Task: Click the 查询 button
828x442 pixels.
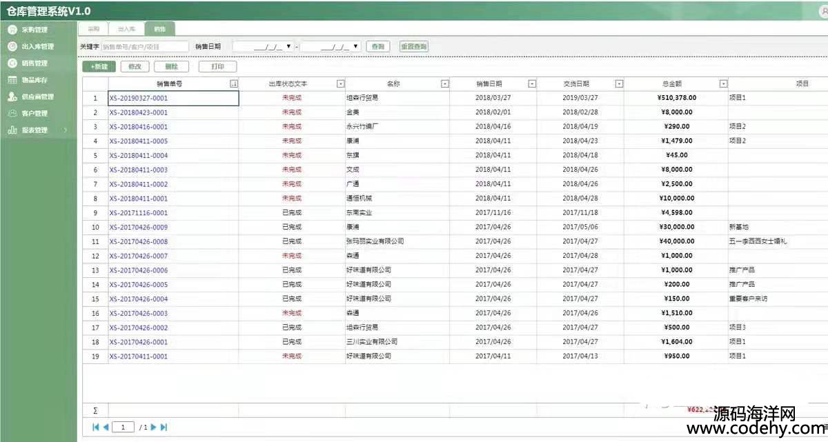Action: coord(377,46)
